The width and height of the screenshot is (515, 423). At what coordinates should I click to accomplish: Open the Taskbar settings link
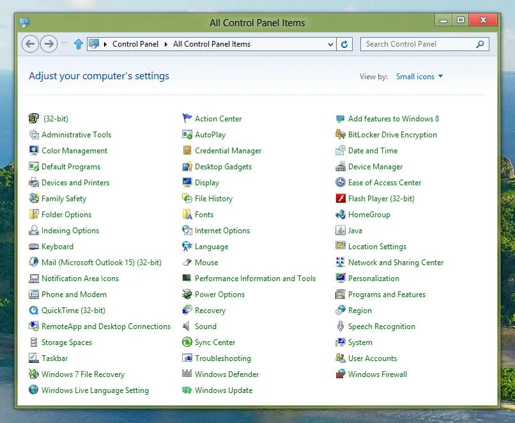pos(54,358)
